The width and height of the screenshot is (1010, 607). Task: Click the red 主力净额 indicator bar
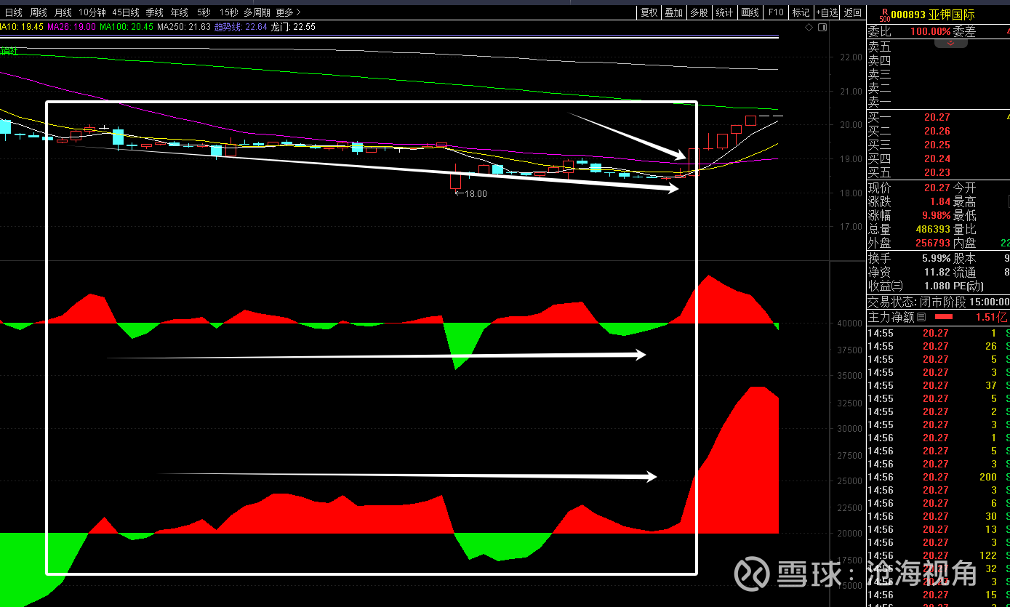(x=943, y=317)
